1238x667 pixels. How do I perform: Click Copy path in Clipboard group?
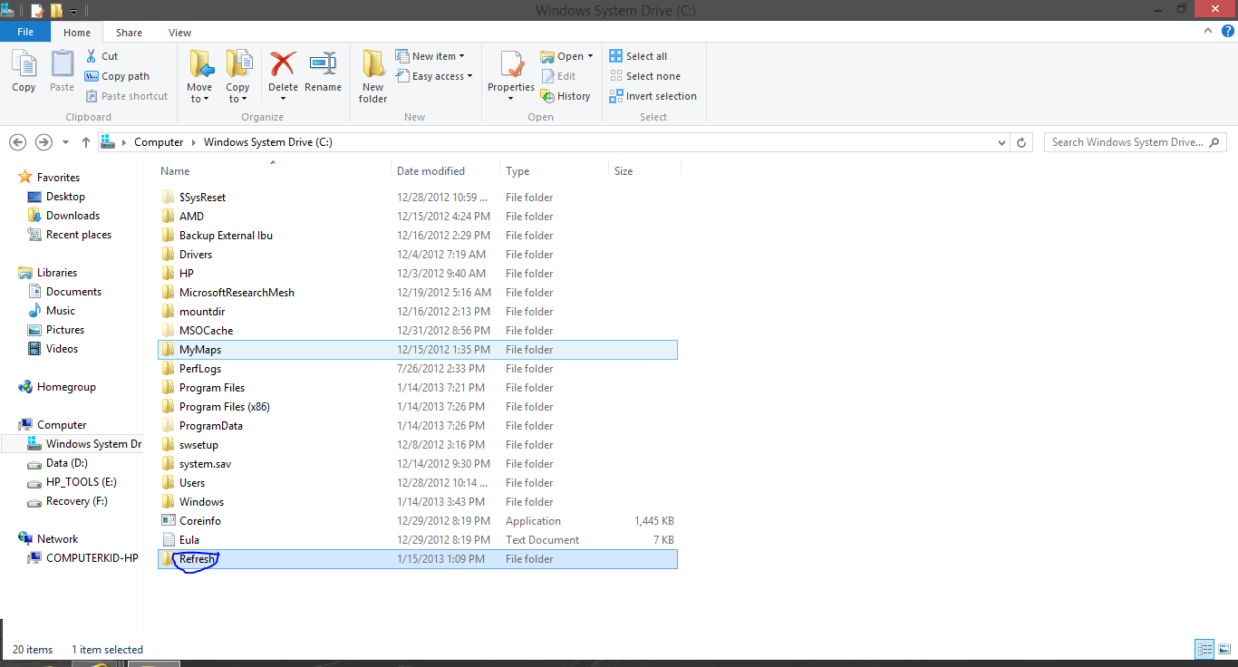pos(117,76)
